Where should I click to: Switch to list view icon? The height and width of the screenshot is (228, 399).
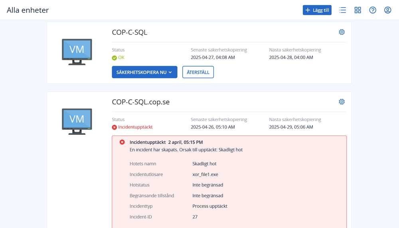tap(343, 10)
